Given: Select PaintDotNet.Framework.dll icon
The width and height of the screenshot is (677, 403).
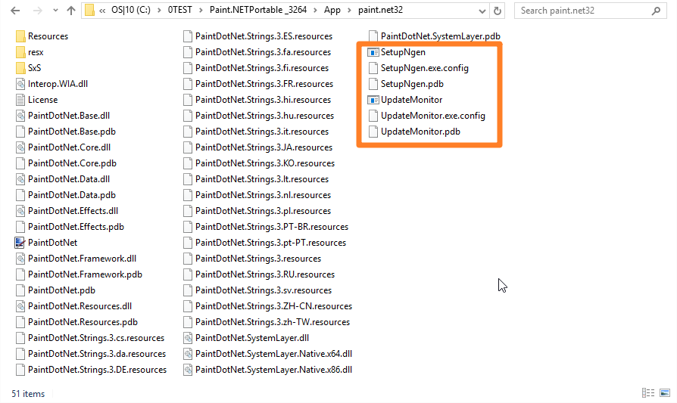Looking at the screenshot, I should (20, 259).
